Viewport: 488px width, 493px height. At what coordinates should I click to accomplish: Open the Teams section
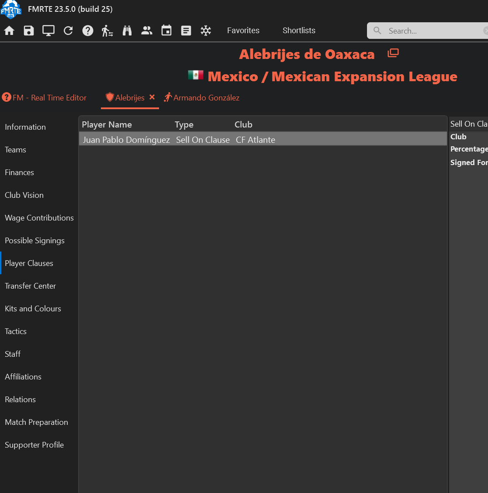pyautogui.click(x=15, y=150)
